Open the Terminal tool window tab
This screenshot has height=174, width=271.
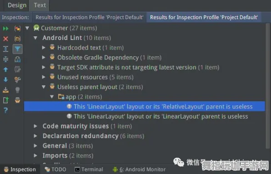tap(89, 169)
